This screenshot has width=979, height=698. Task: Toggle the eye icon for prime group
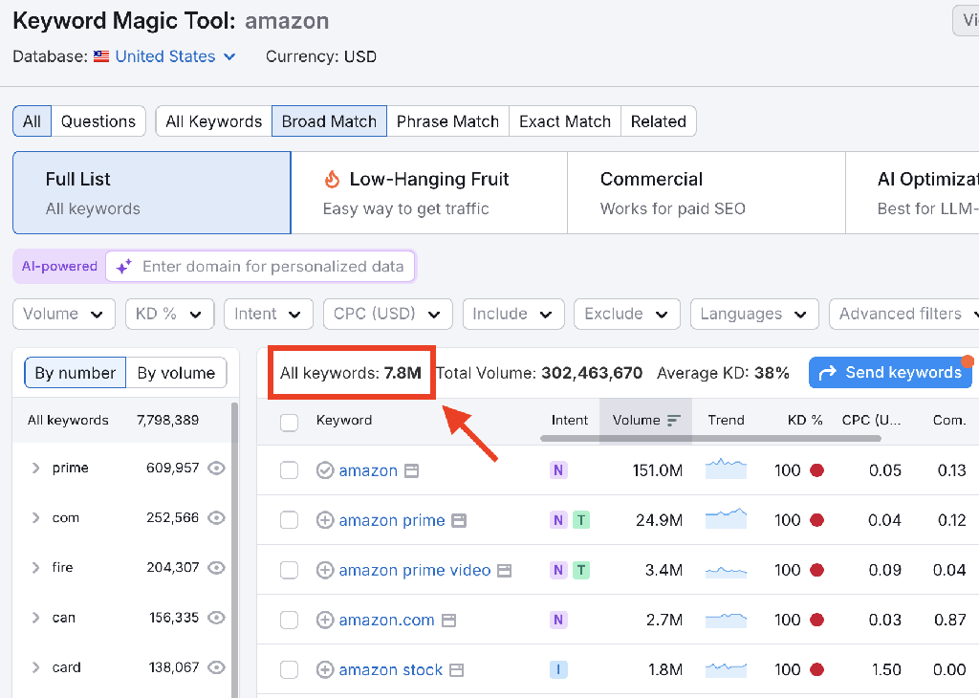[x=216, y=469]
